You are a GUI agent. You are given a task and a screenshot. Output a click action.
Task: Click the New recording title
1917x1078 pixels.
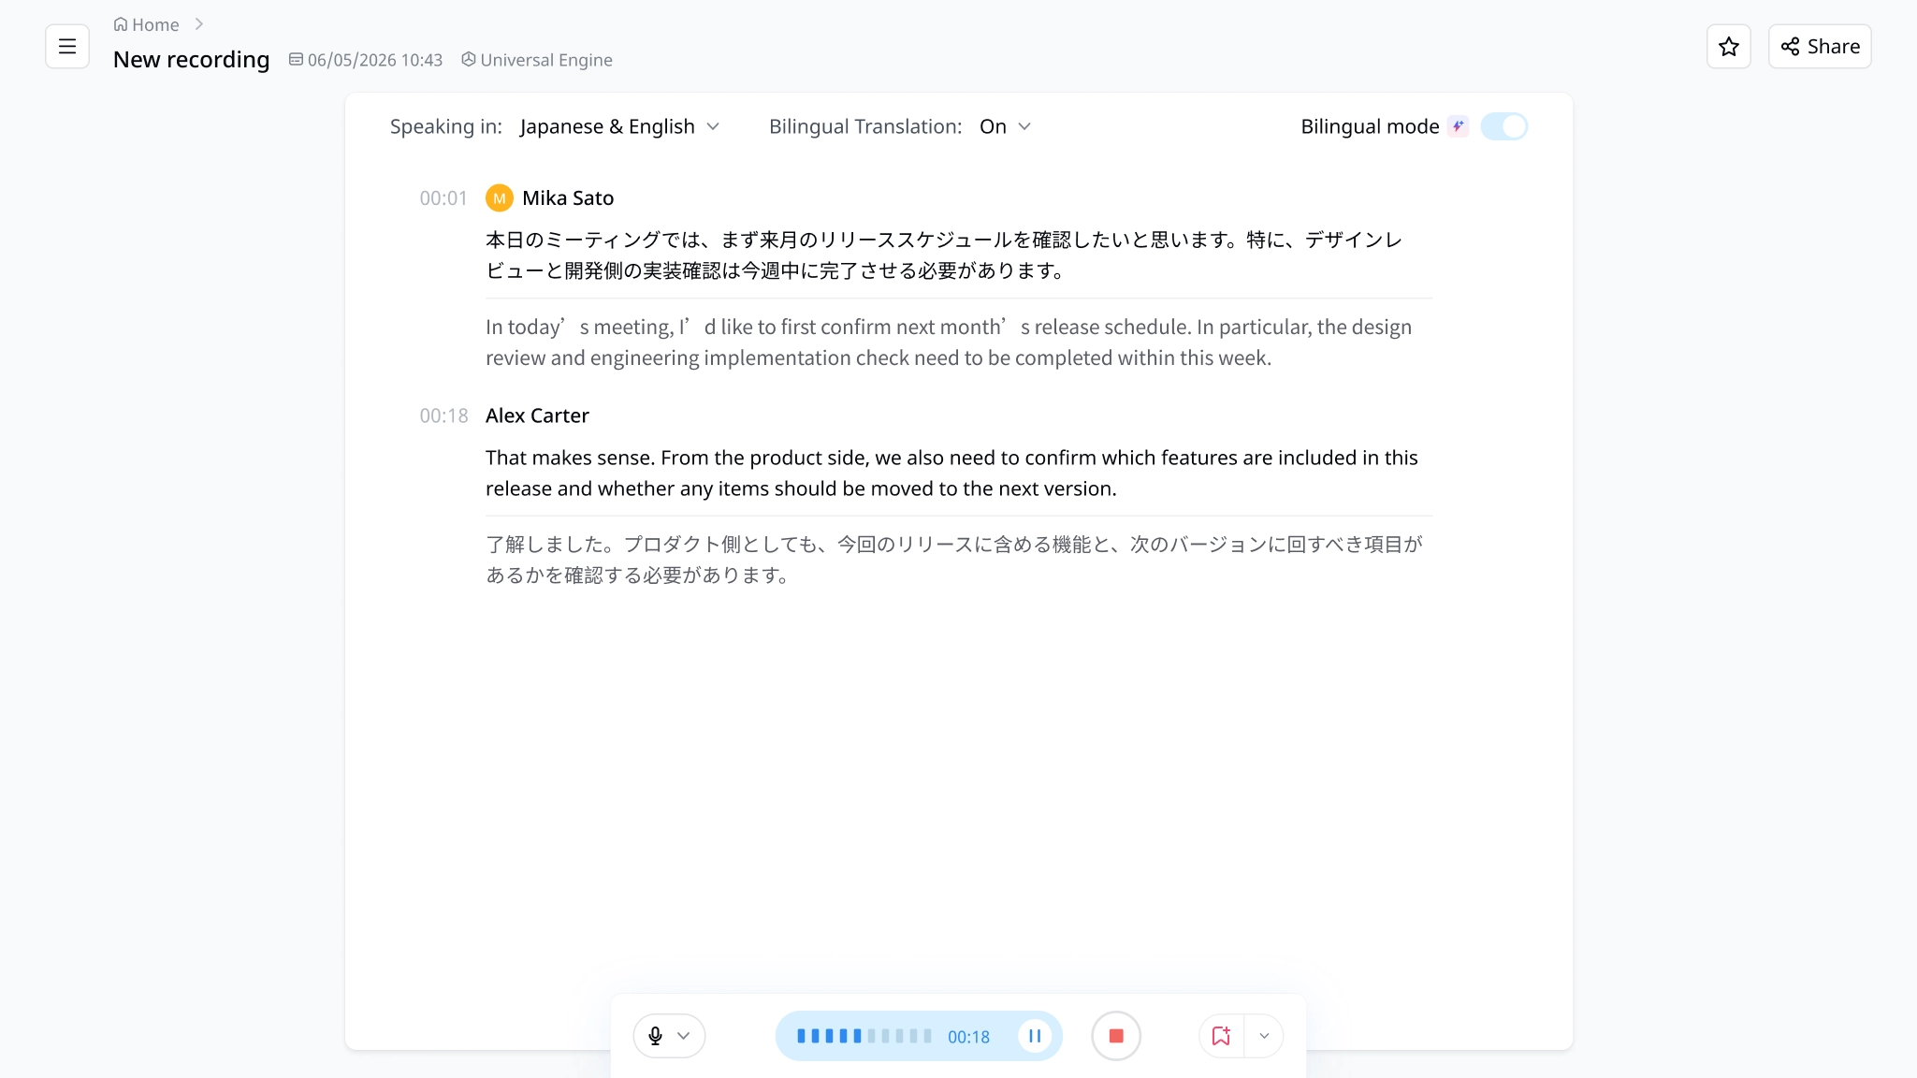click(191, 60)
